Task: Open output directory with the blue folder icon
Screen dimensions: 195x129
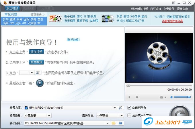Action: pos(120,123)
